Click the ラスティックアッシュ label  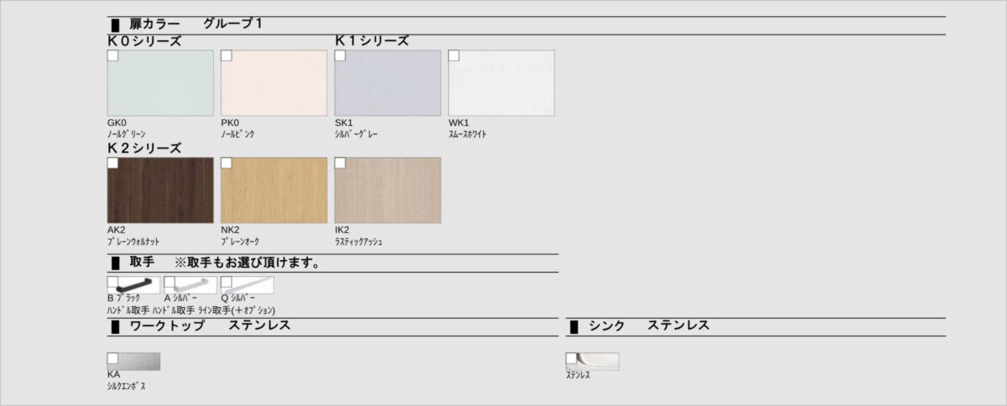point(359,242)
